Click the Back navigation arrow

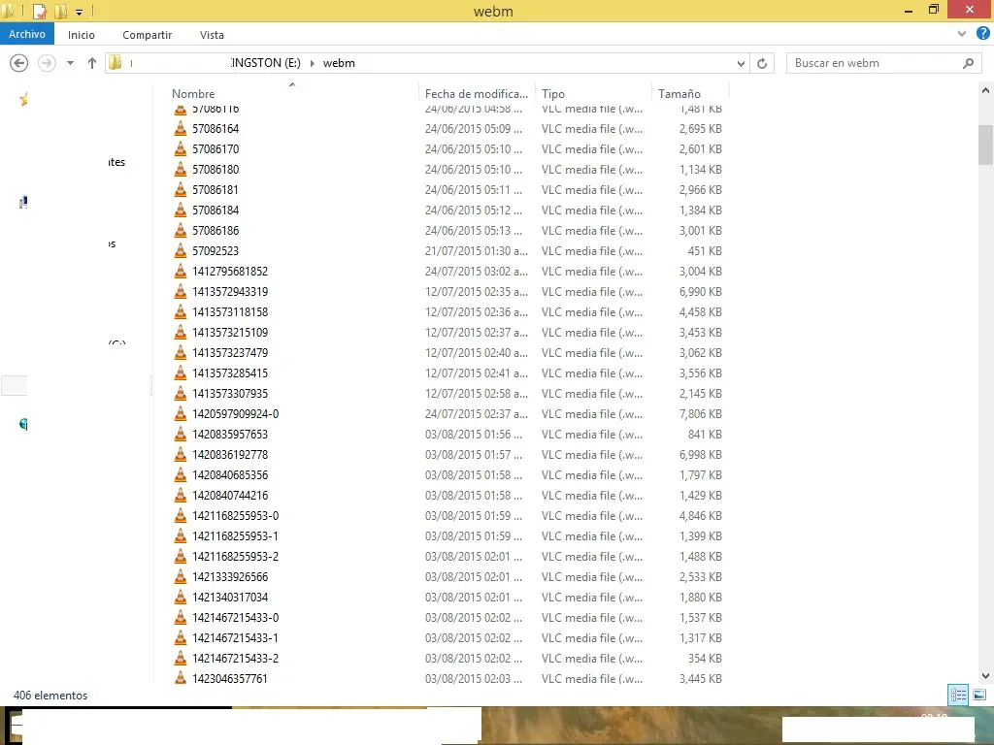point(19,63)
